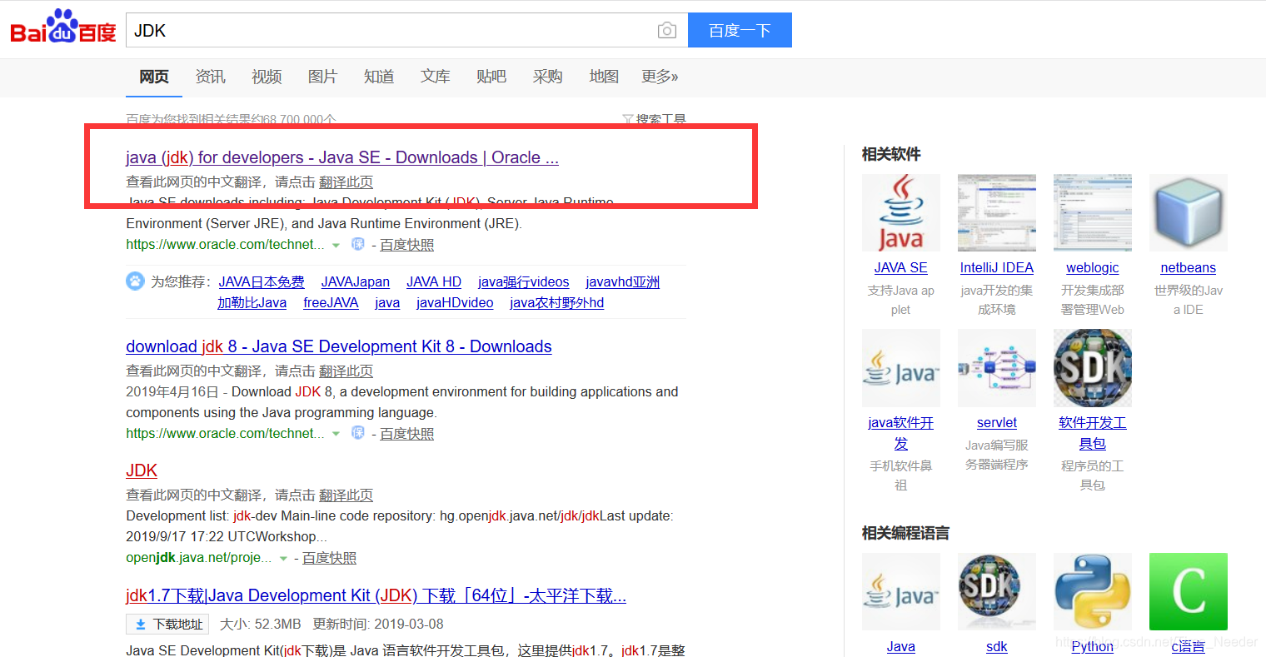The height and width of the screenshot is (657, 1266).
Task: Open the servlet link
Action: 997,423
